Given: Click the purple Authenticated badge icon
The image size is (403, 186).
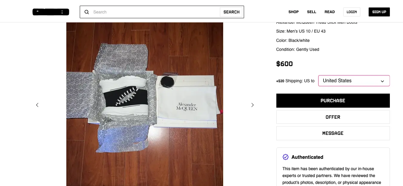Looking at the screenshot, I should [x=286, y=157].
